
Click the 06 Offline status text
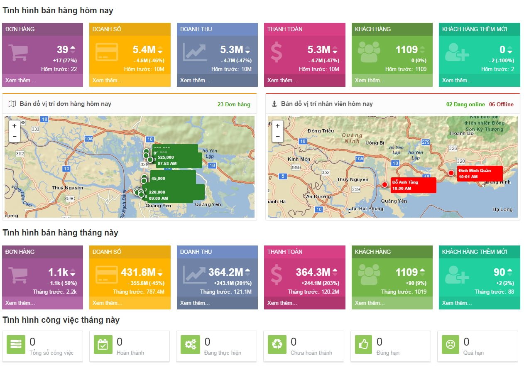(x=501, y=104)
